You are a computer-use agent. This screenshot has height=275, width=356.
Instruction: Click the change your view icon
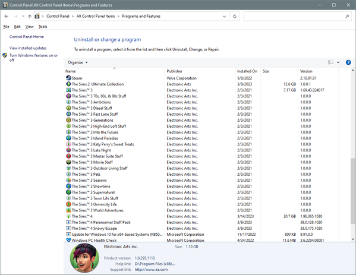pos(330,62)
